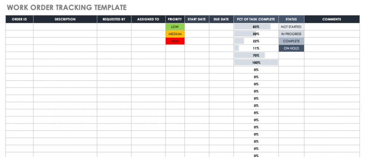Select the COMMENTS column header
Image resolution: width=366 pixels, height=157 pixels.
pyautogui.click(x=331, y=19)
